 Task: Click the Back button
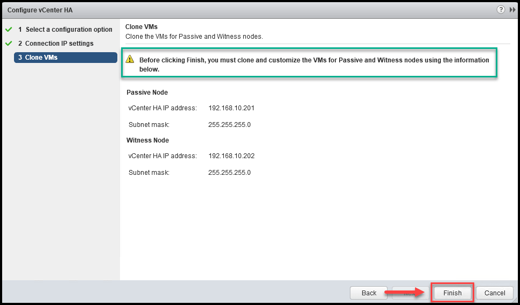369,293
